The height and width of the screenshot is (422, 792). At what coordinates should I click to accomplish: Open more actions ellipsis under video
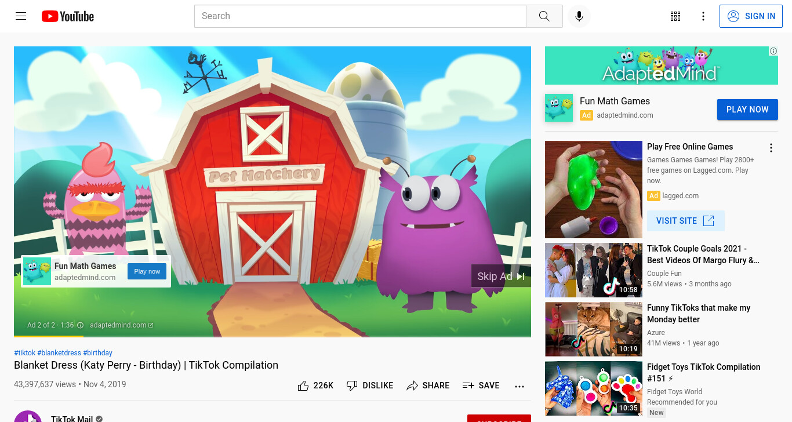[x=519, y=386]
